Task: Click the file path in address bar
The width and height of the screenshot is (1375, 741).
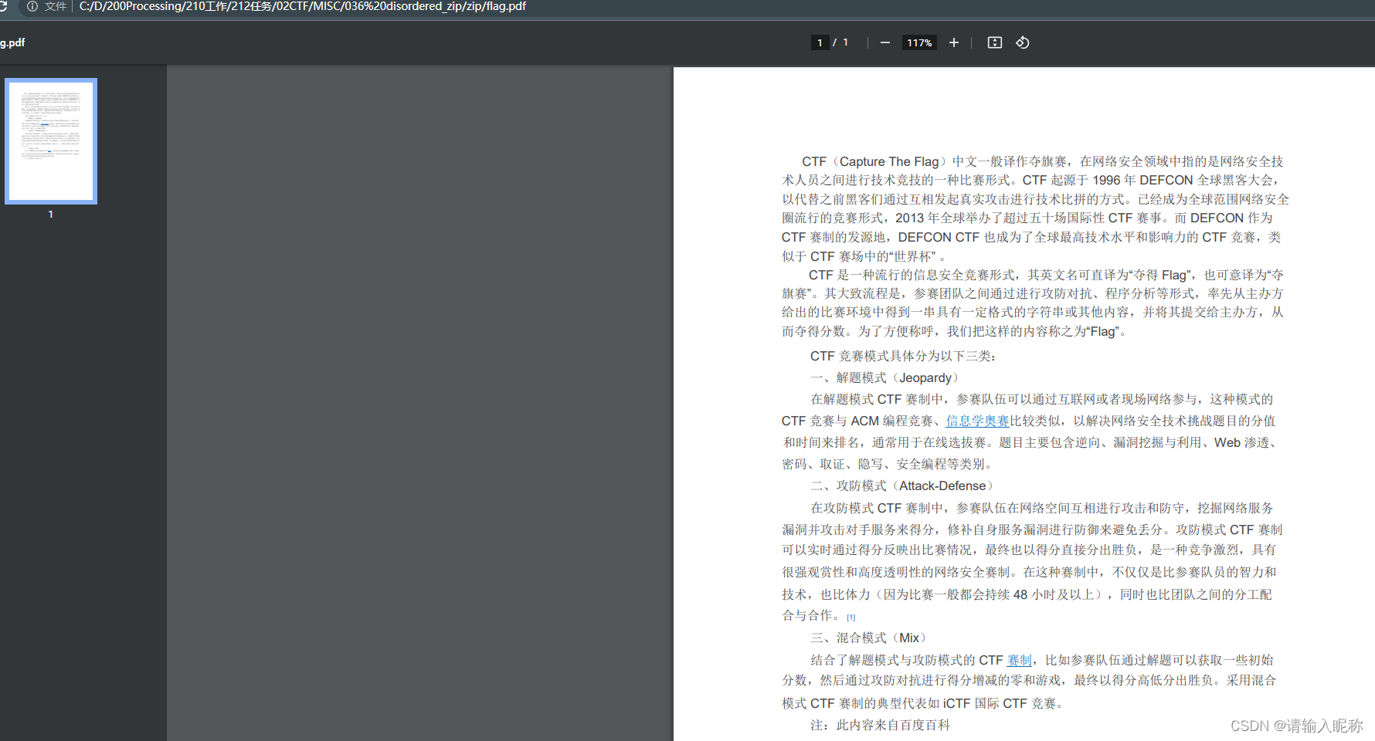Action: coord(303,6)
